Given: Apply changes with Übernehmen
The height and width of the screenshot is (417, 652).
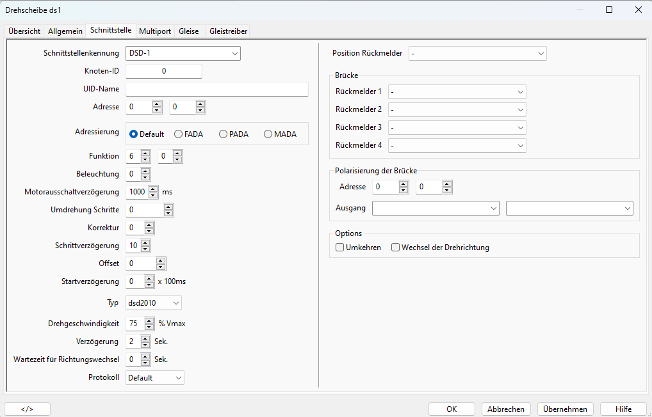Looking at the screenshot, I should click(565, 409).
